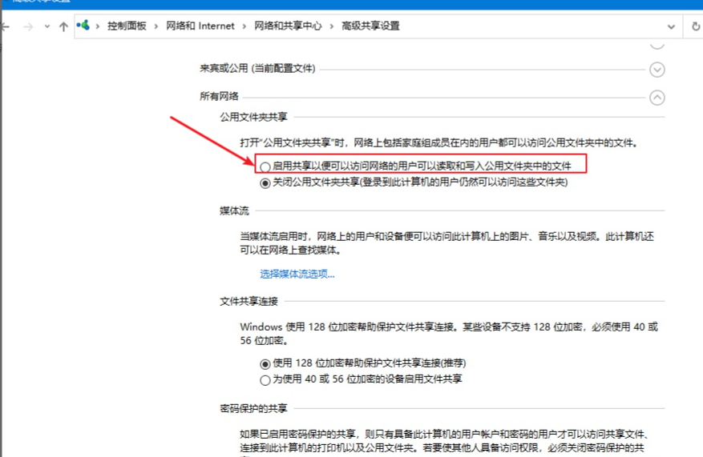The image size is (703, 457).
Task: Click the chevron after 网络和 Internet breadcrumb
Action: 245,26
